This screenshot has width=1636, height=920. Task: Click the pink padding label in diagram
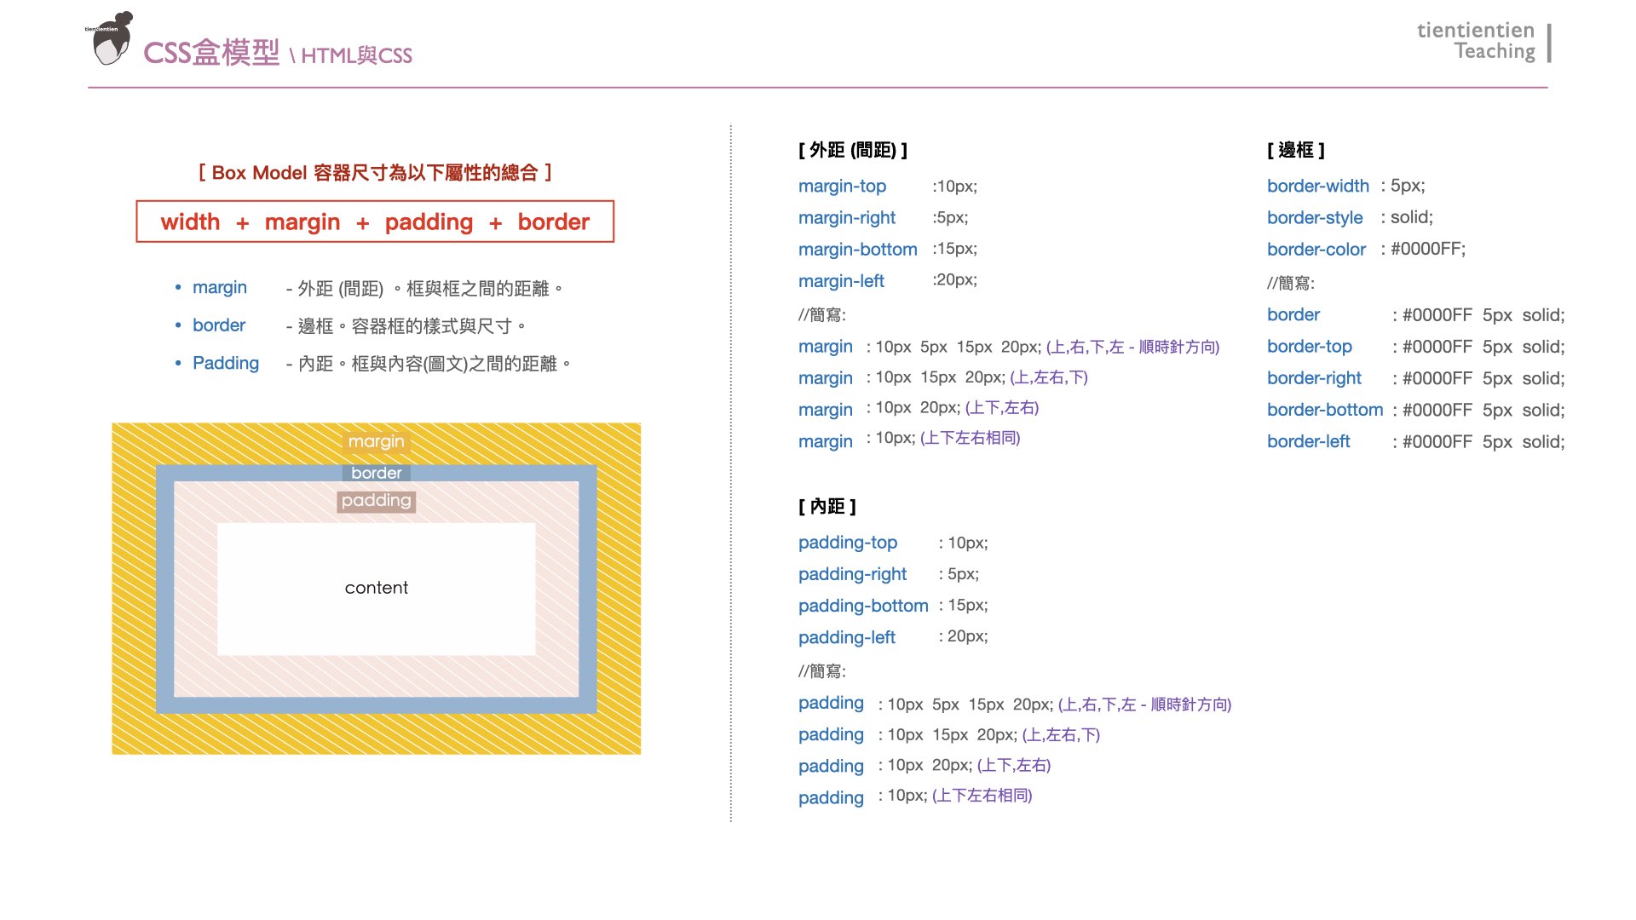(376, 501)
